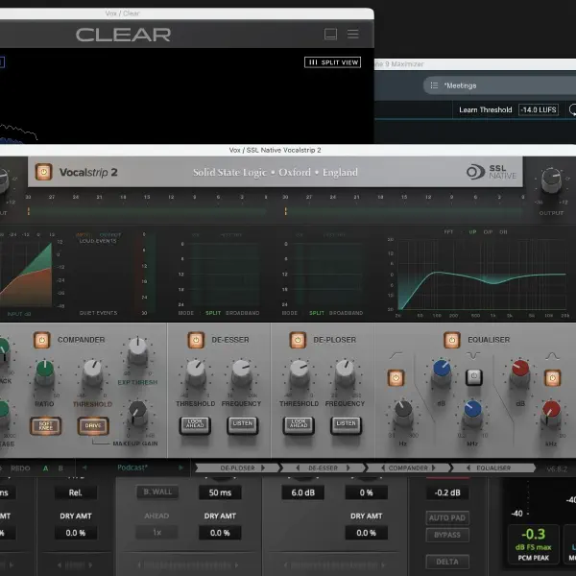The width and height of the screenshot is (576, 576).
Task: Disable the Compander section power button
Action: [x=41, y=340]
